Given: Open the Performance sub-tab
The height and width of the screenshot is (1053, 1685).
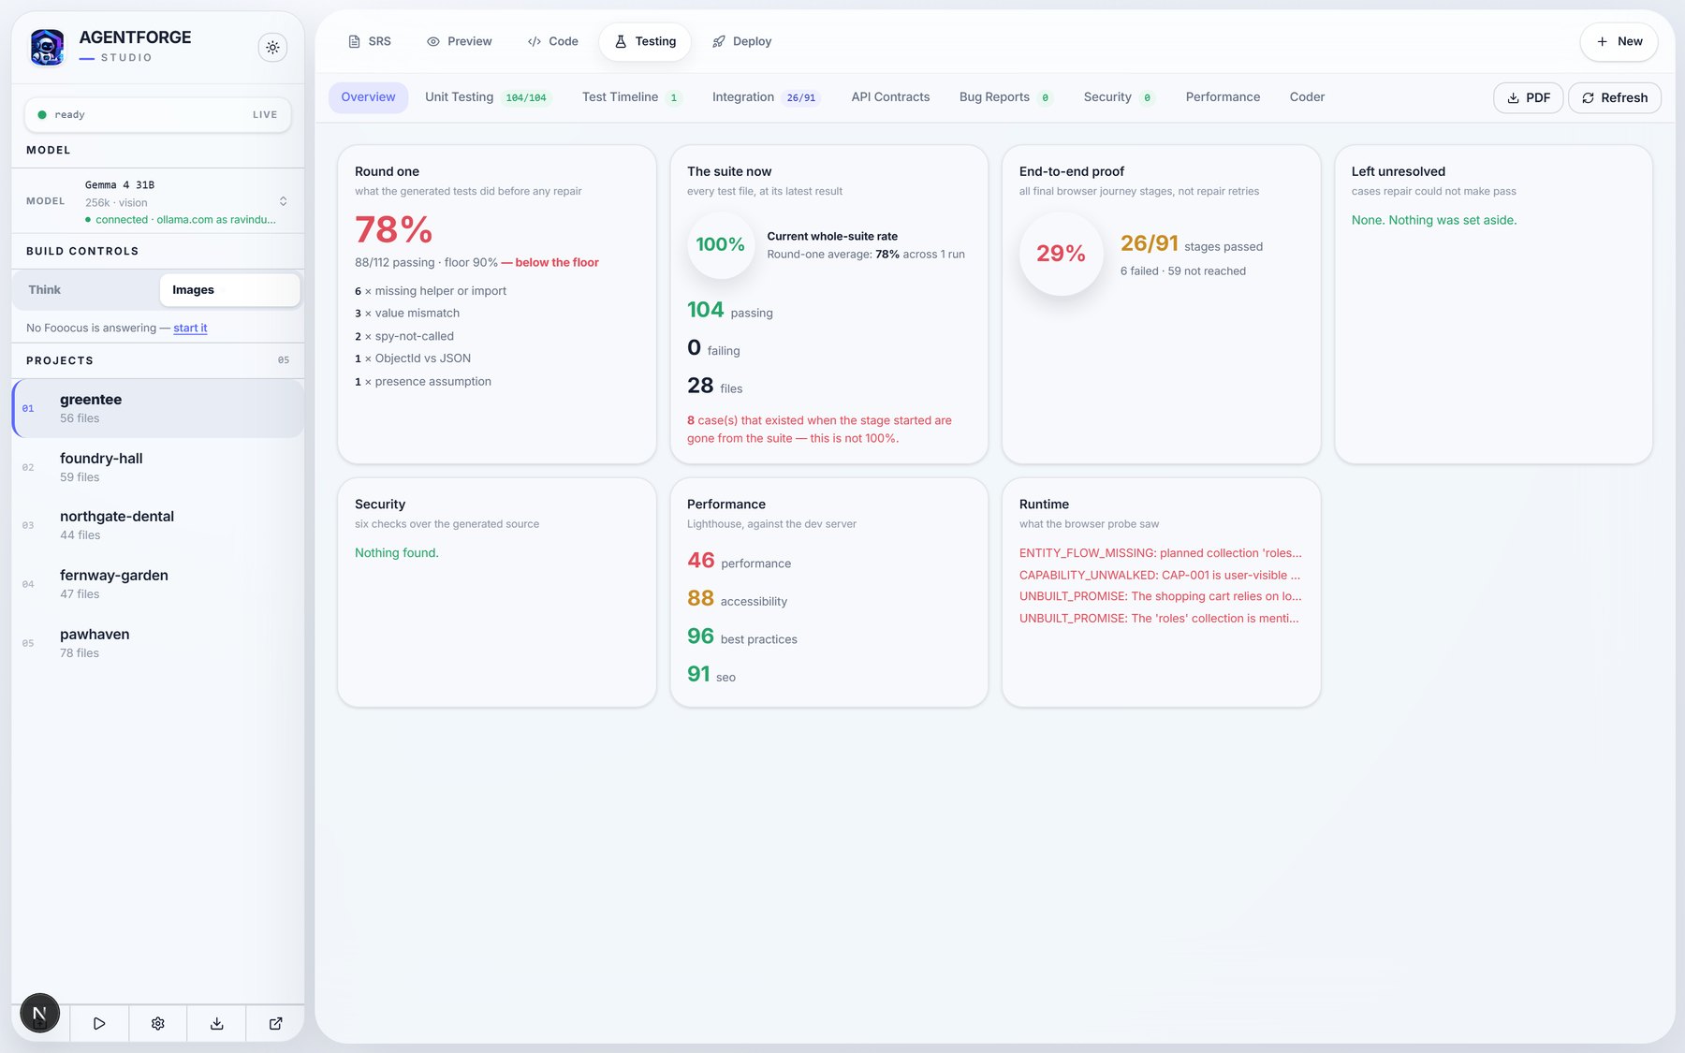Looking at the screenshot, I should pos(1223,97).
